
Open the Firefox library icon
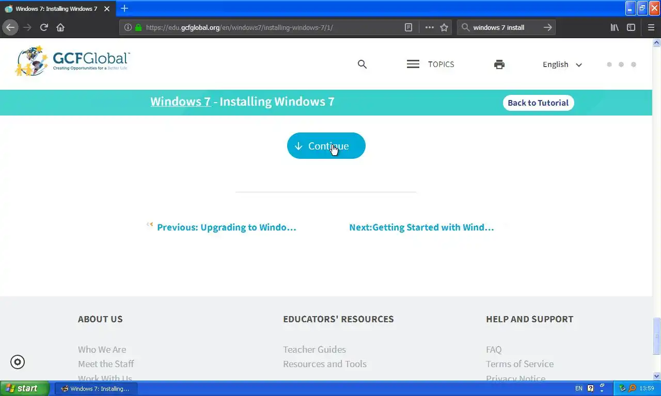[x=615, y=27]
